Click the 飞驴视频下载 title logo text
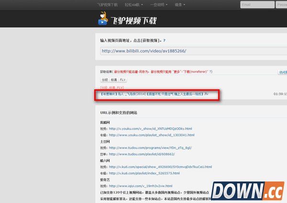The height and width of the screenshot is (203, 287). pos(133,21)
